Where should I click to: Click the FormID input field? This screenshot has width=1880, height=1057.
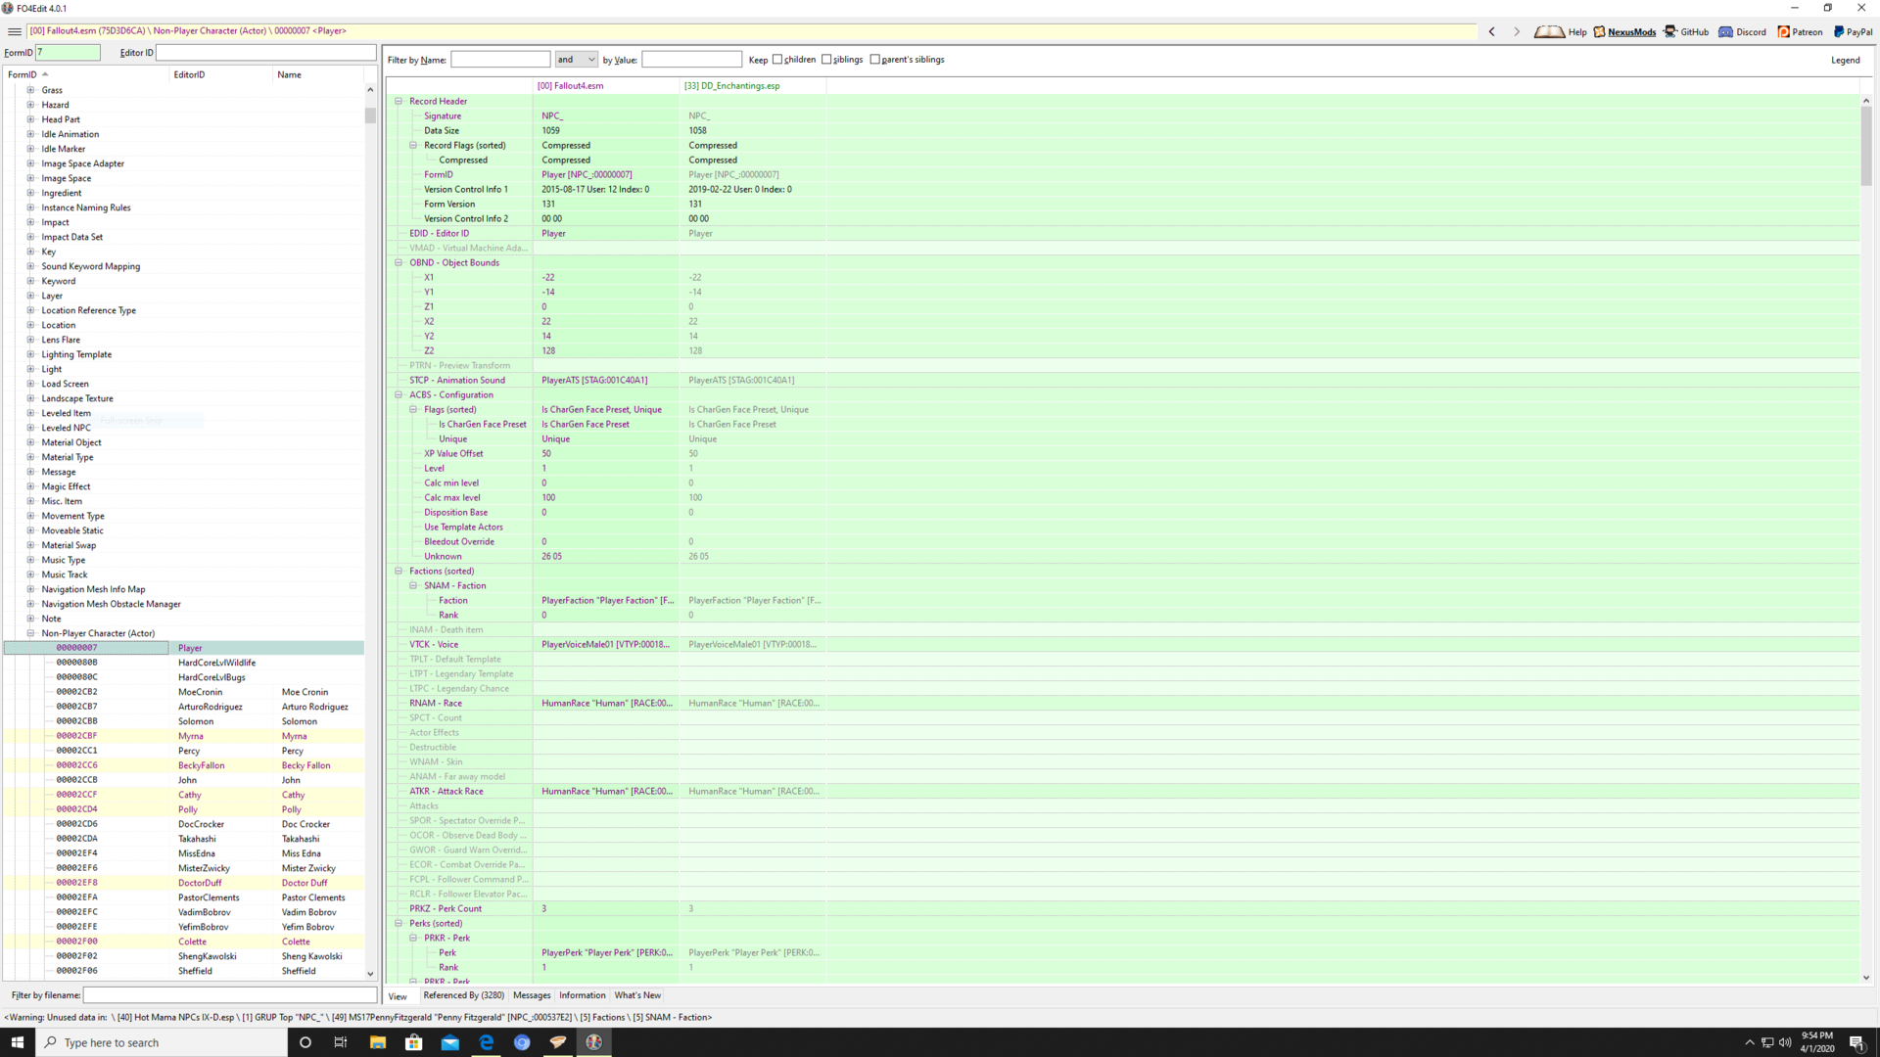click(x=69, y=53)
